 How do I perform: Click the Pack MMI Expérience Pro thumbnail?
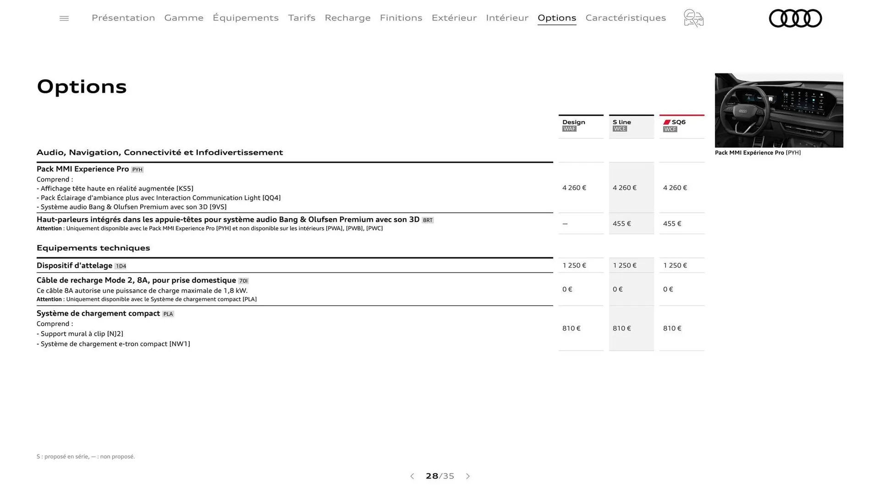pyautogui.click(x=779, y=110)
